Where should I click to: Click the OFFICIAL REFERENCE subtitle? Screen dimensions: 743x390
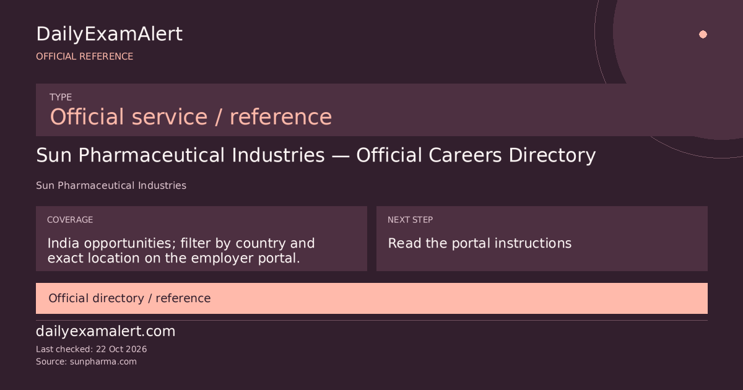84,56
